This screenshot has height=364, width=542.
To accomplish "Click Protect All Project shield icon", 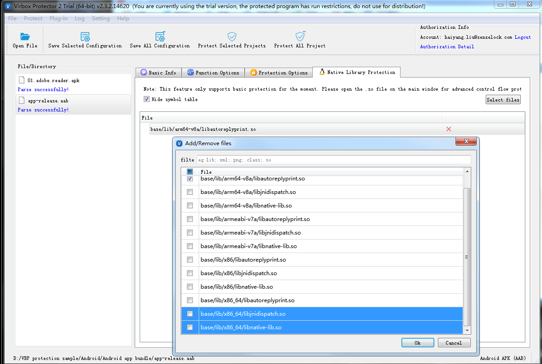I will coord(300,37).
